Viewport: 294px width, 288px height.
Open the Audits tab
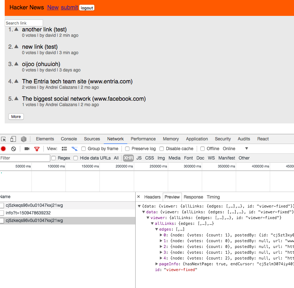244,139
